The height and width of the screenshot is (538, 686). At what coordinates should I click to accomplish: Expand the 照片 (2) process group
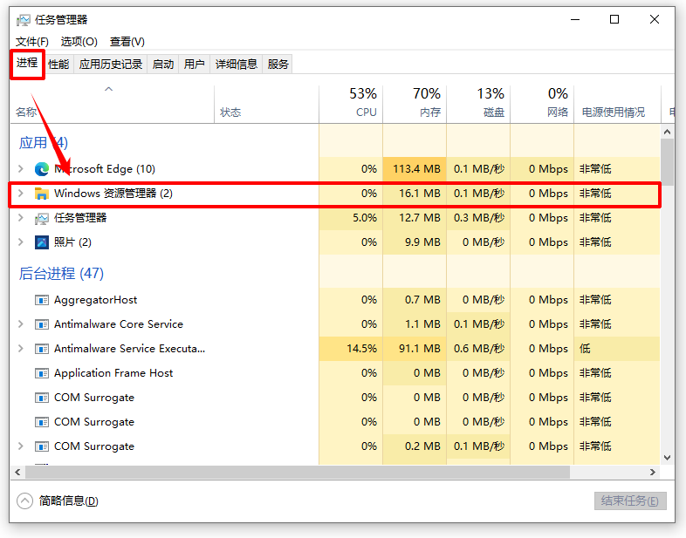[21, 242]
